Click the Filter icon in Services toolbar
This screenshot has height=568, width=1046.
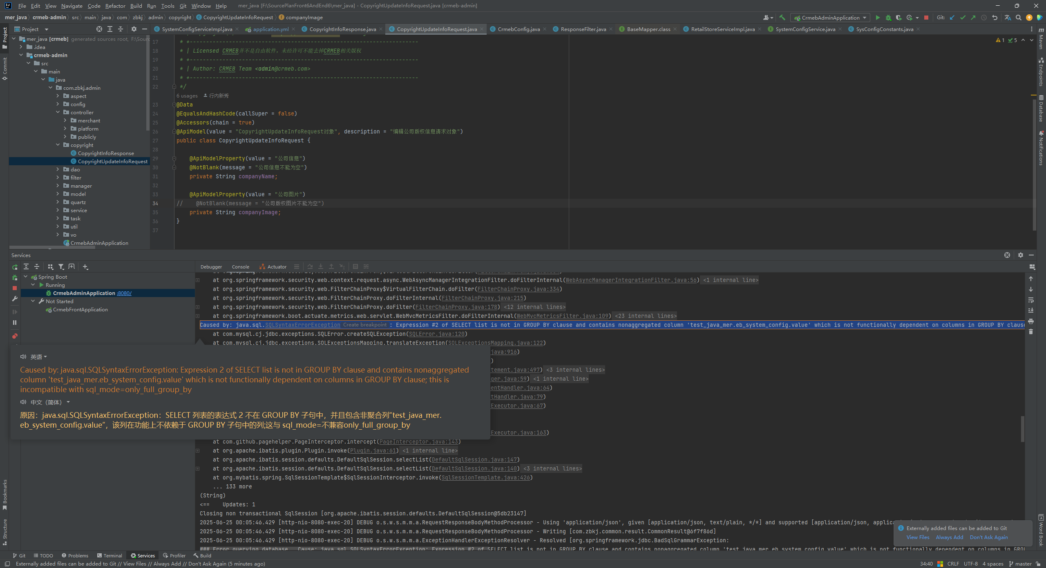click(x=61, y=267)
